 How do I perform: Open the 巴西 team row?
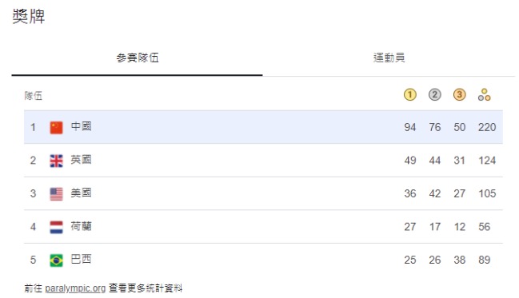[263, 260]
